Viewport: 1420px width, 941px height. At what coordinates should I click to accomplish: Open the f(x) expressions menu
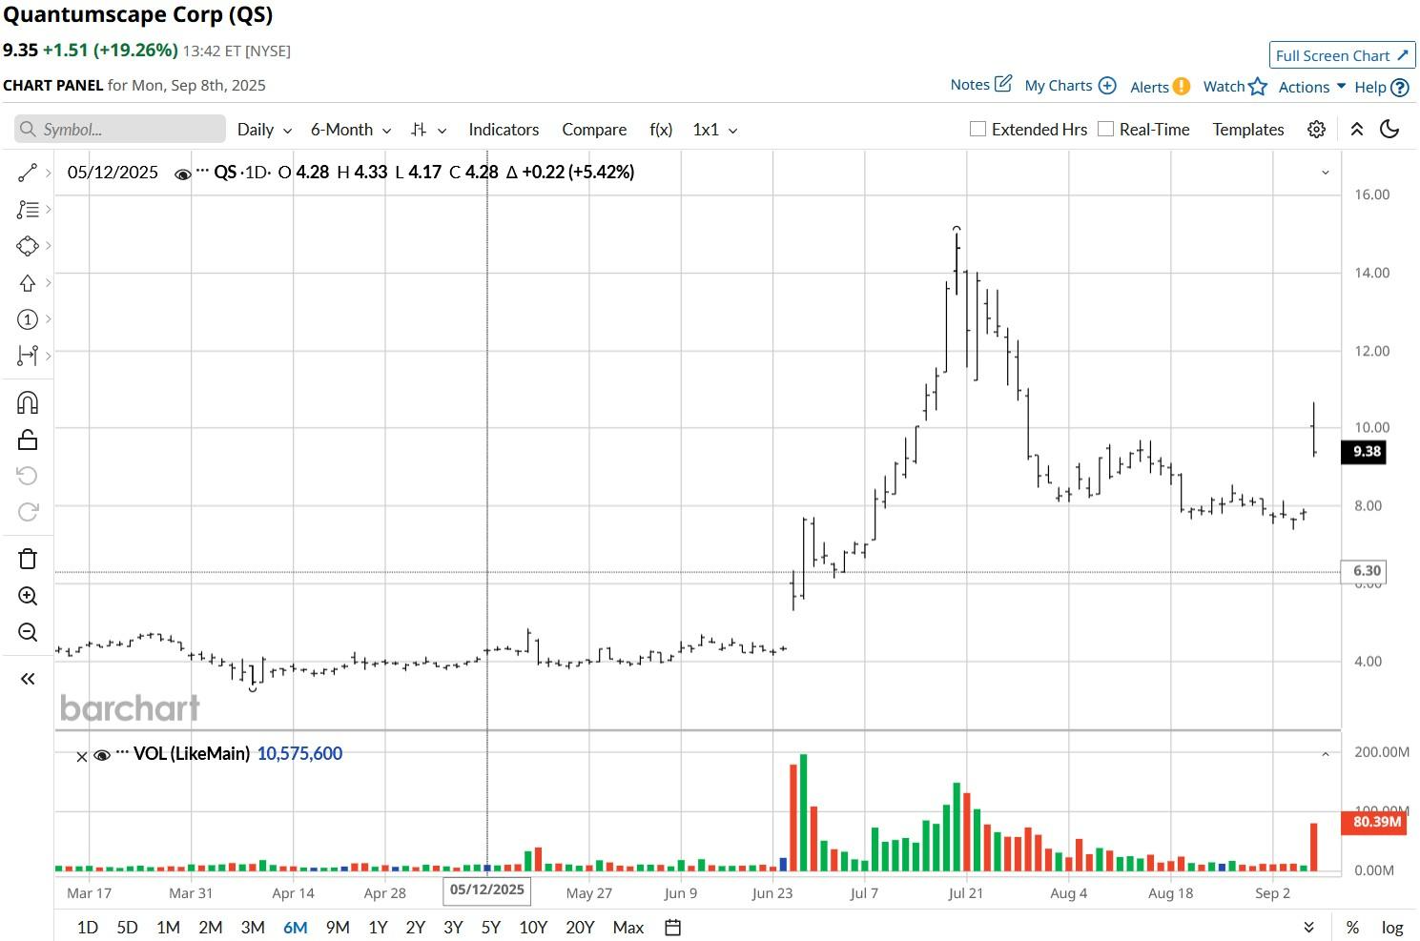coord(661,130)
